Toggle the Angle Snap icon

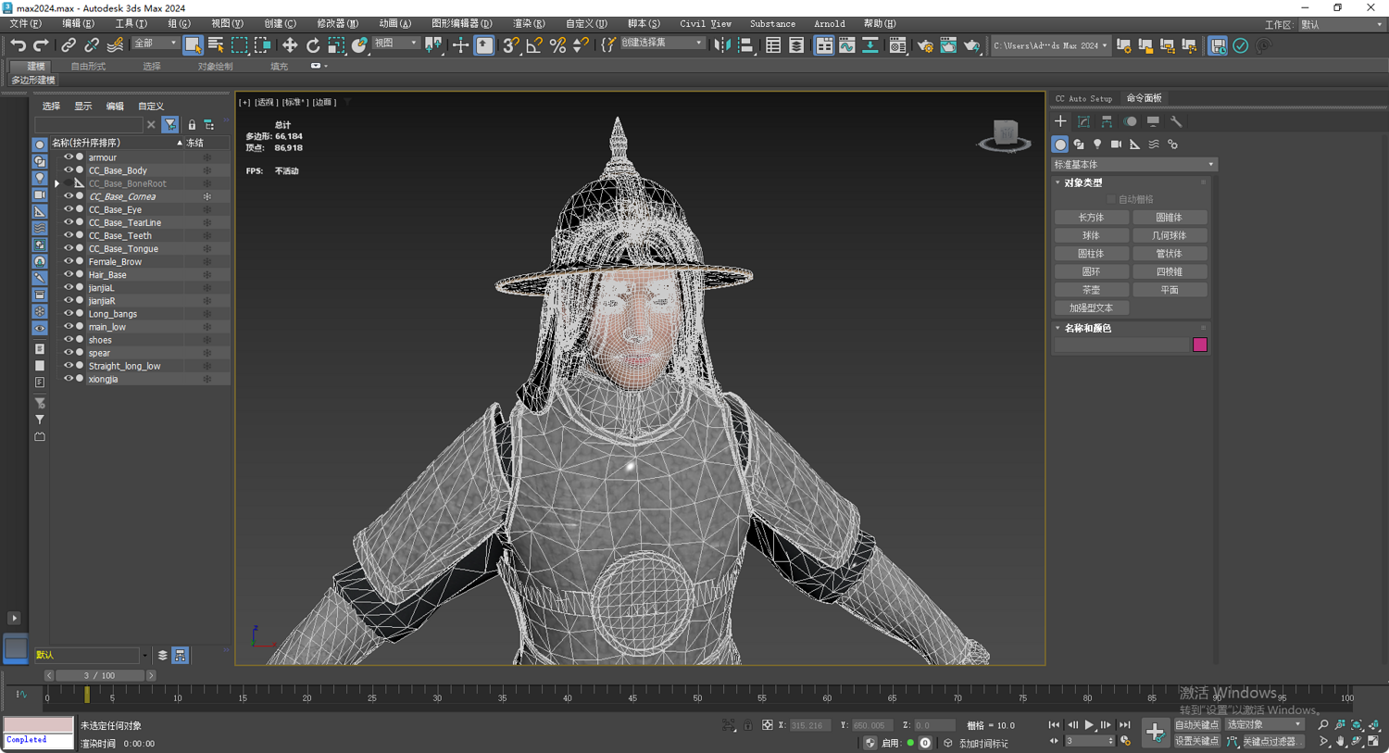point(534,45)
